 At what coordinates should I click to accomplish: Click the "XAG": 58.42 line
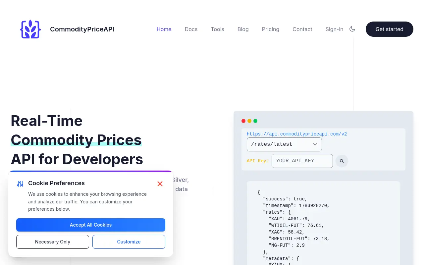[x=287, y=232]
